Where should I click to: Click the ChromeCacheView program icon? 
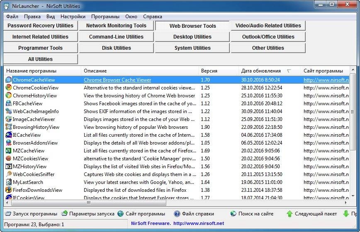(8, 80)
